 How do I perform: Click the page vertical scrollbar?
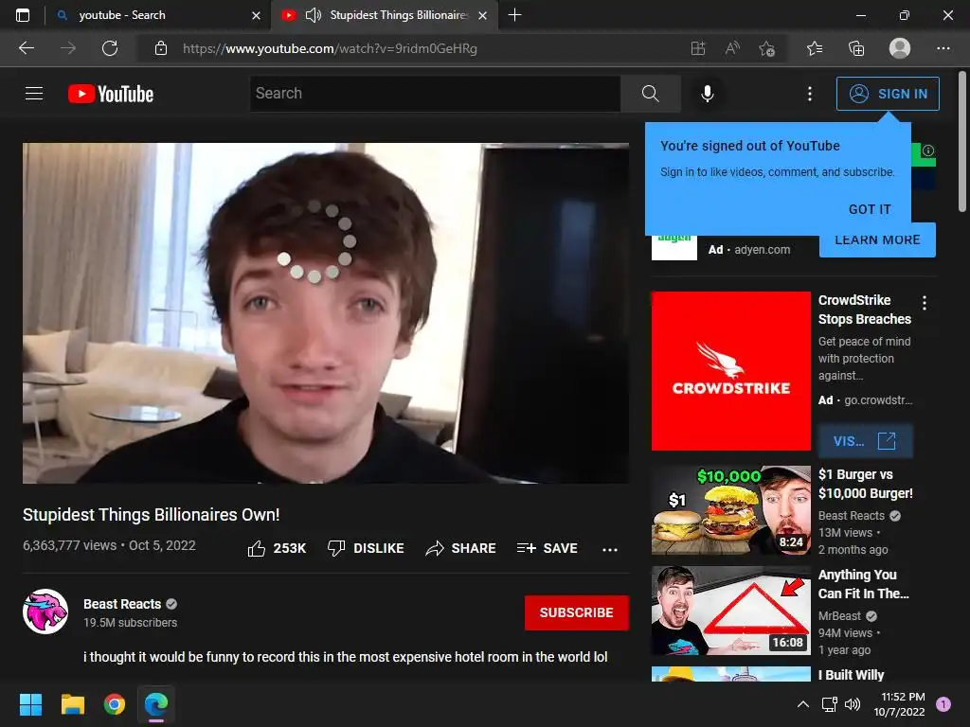(963, 142)
